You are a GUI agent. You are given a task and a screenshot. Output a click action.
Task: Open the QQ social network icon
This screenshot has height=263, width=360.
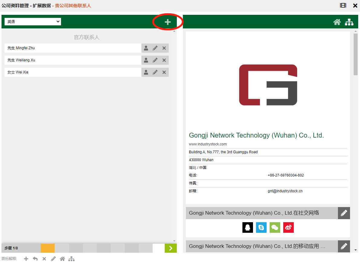(248, 228)
